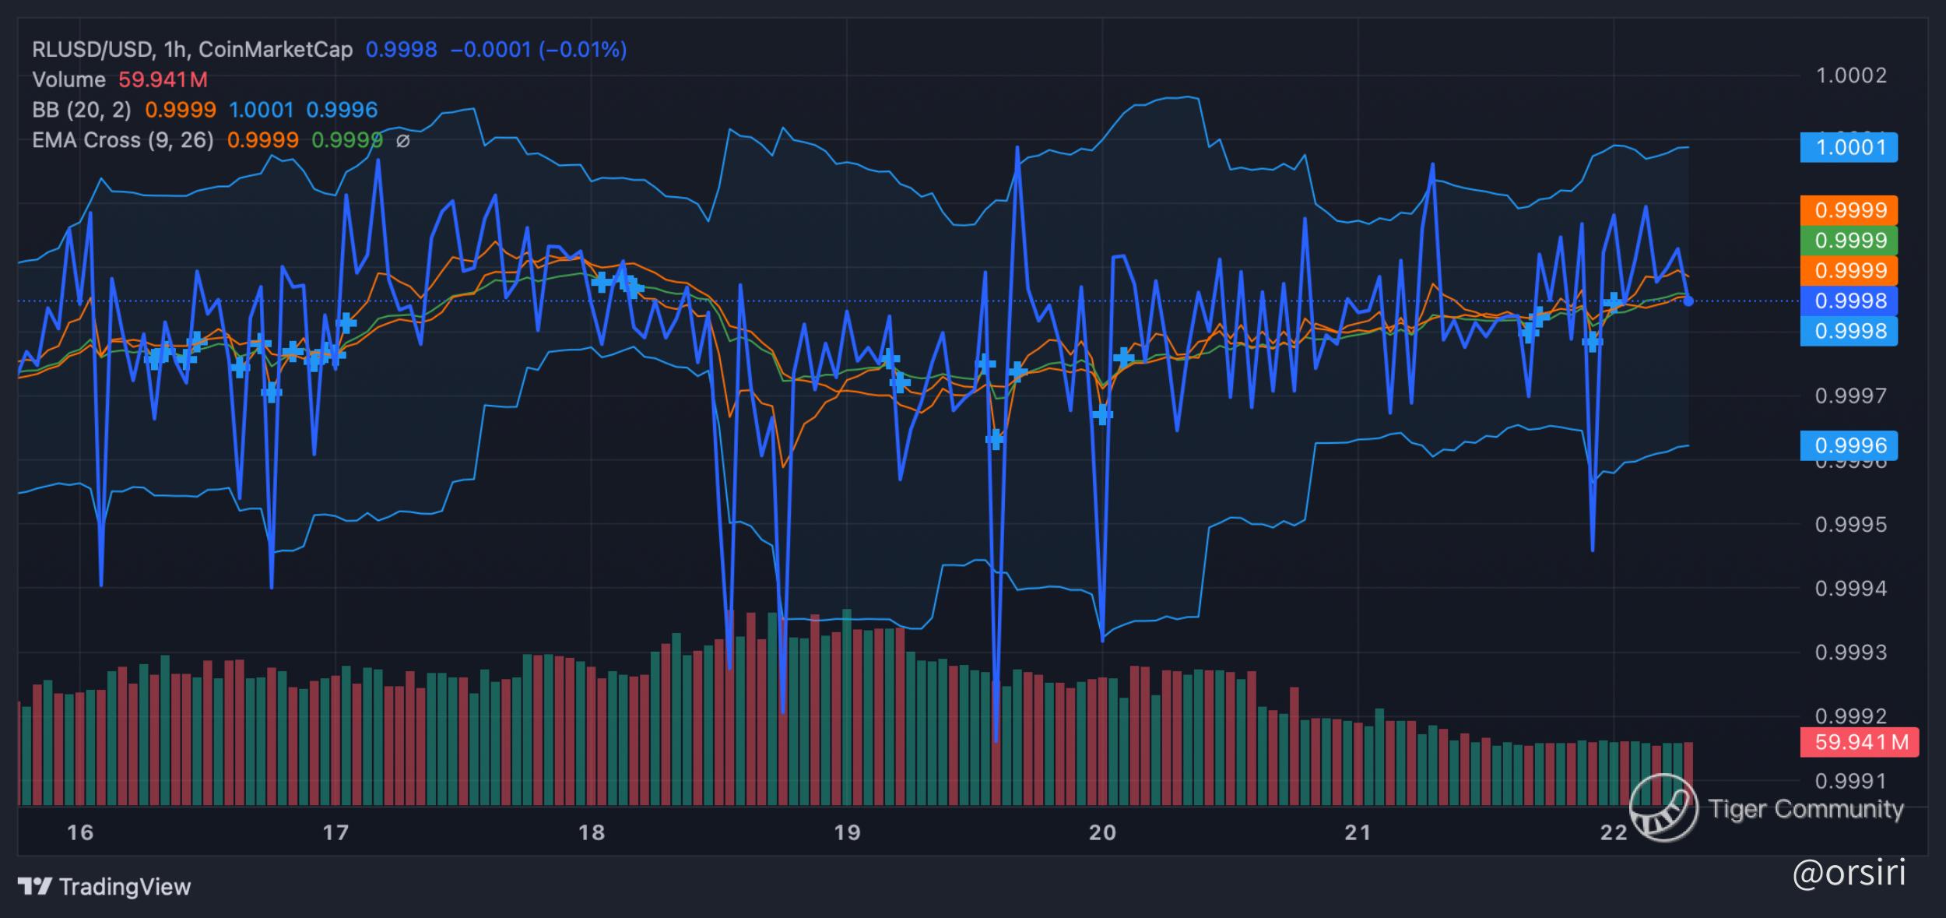Click the current price dot at line end
Screen dimensions: 1946x918
(x=1688, y=301)
